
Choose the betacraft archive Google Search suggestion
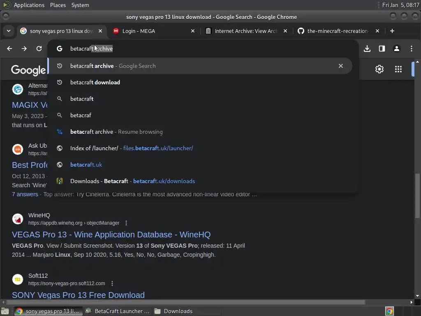point(200,66)
